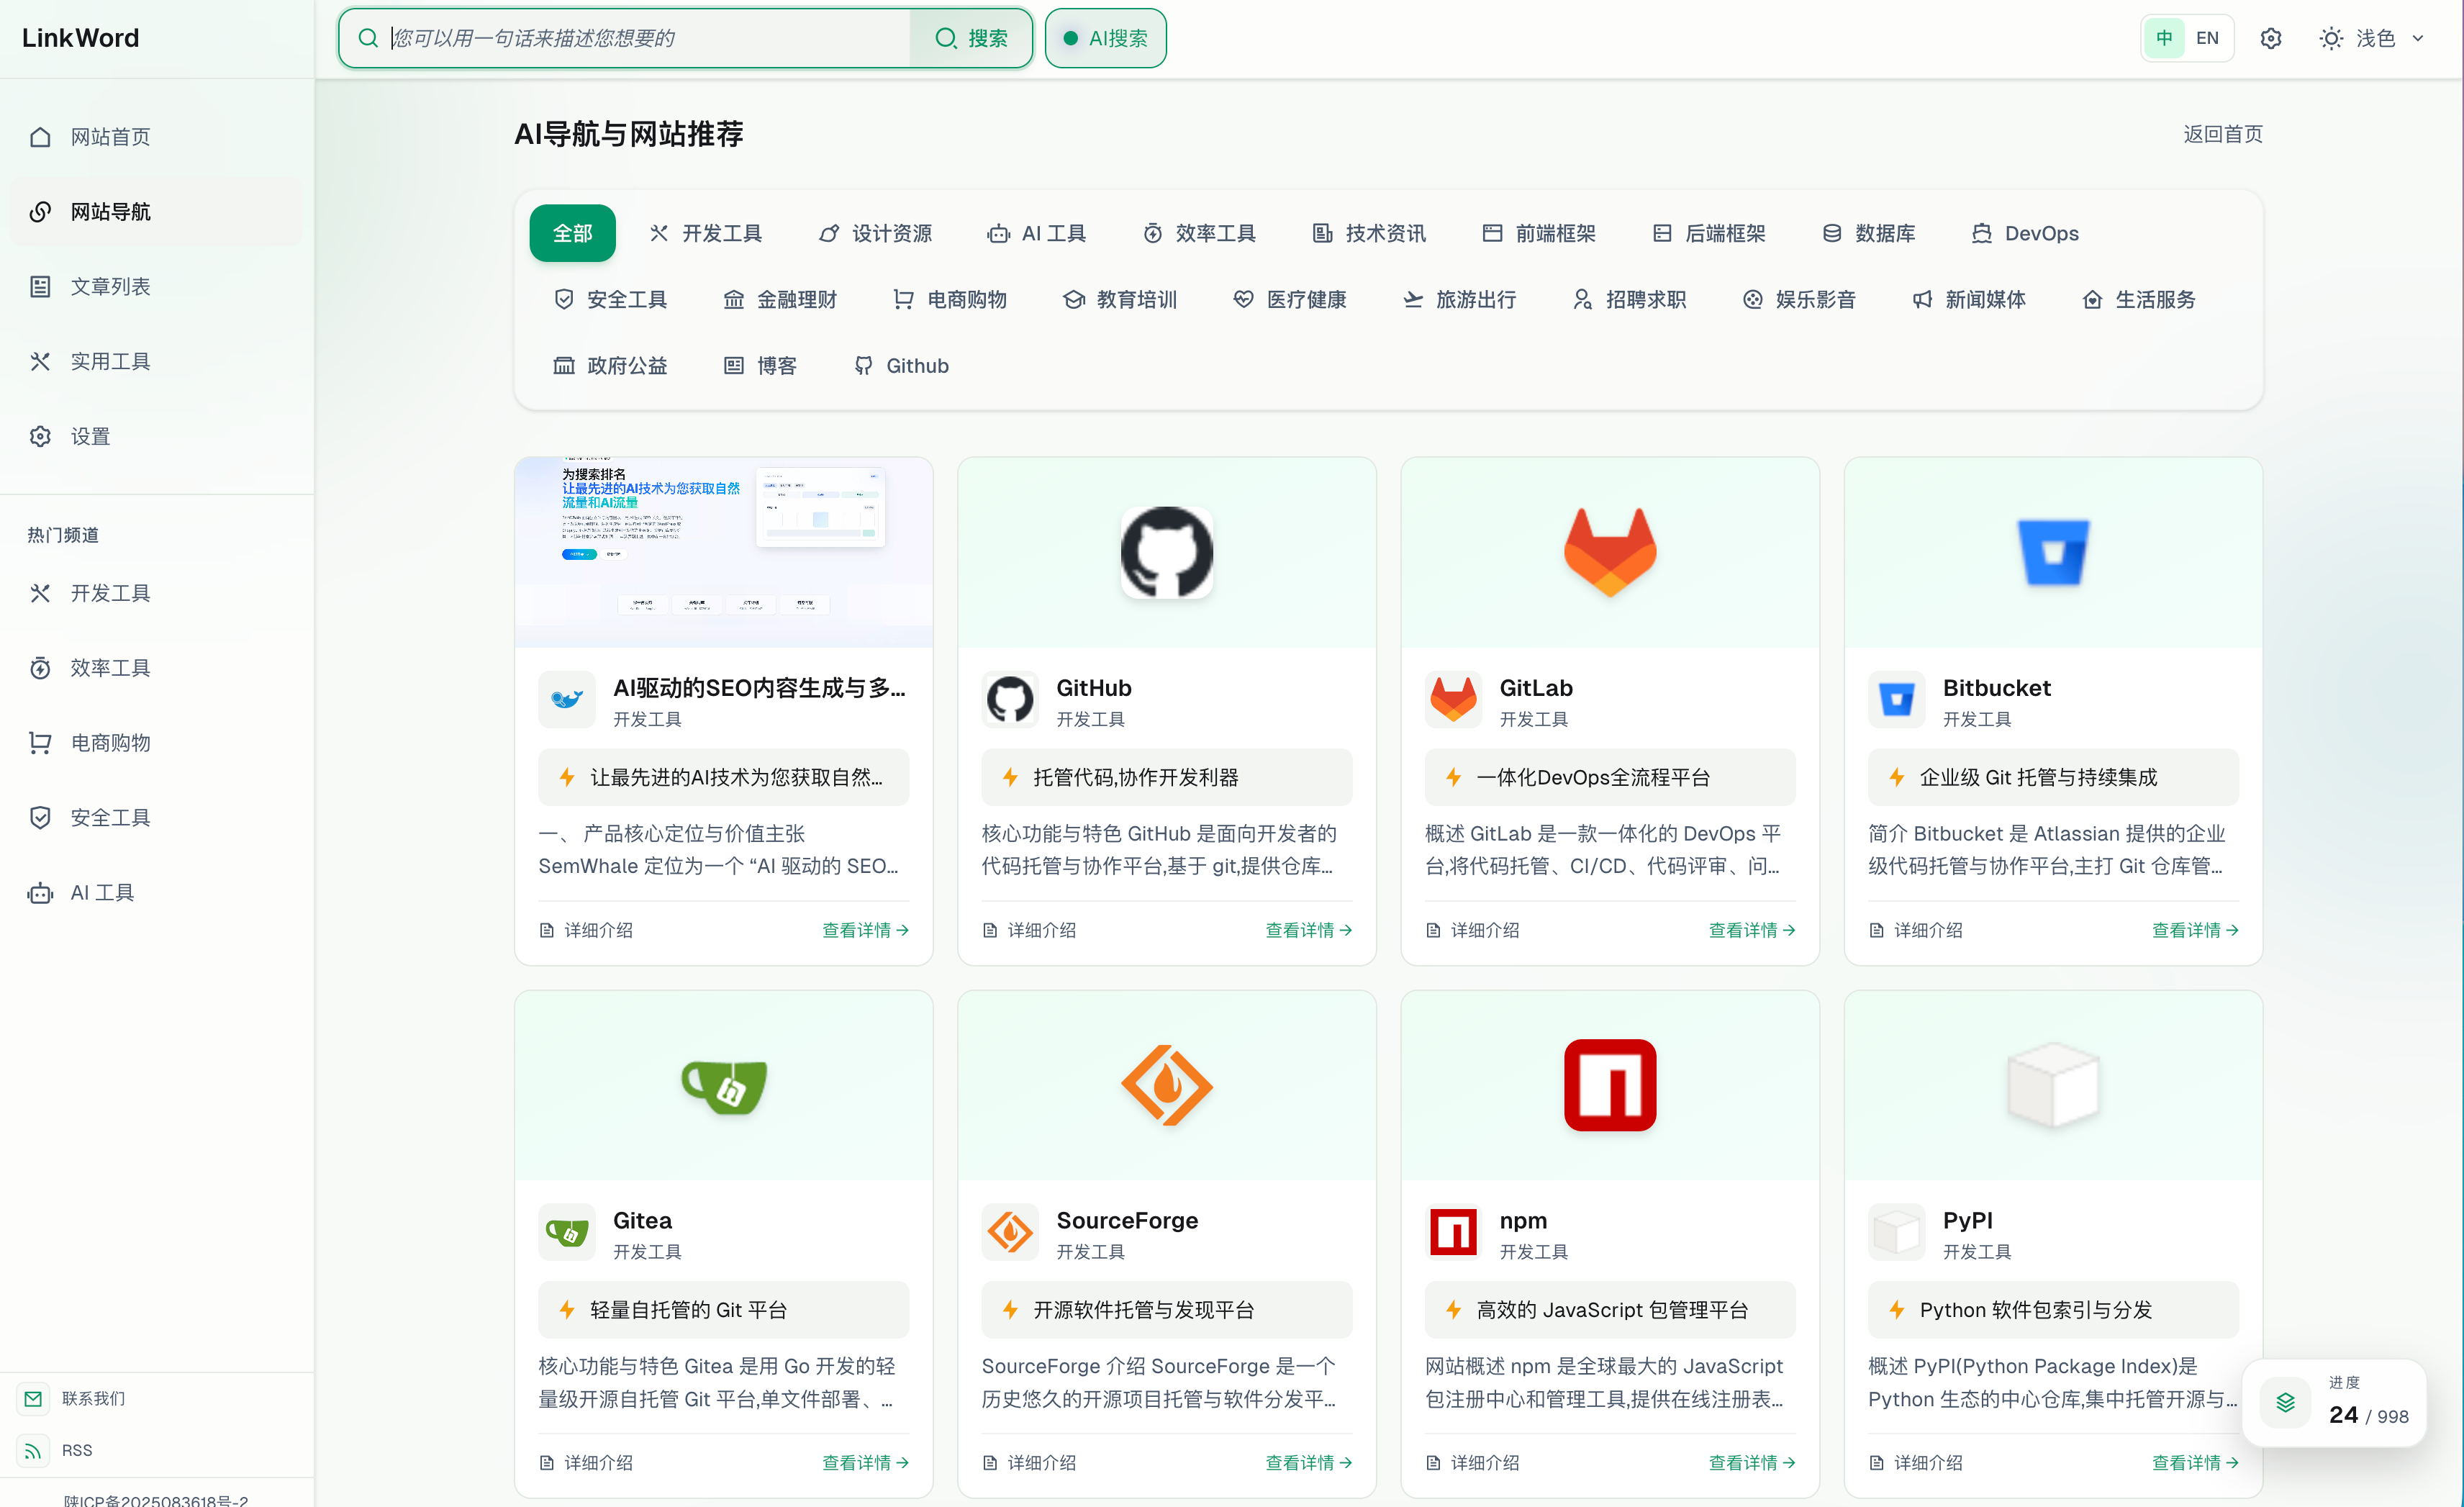Open 查看详情 for GitHub

coord(1308,930)
